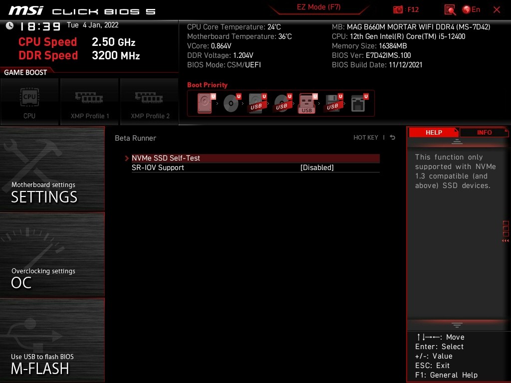Select the USB hard disk boot device icon

coord(257,103)
